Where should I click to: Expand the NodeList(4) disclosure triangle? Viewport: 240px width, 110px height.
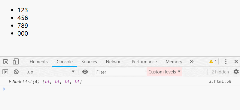(10, 82)
